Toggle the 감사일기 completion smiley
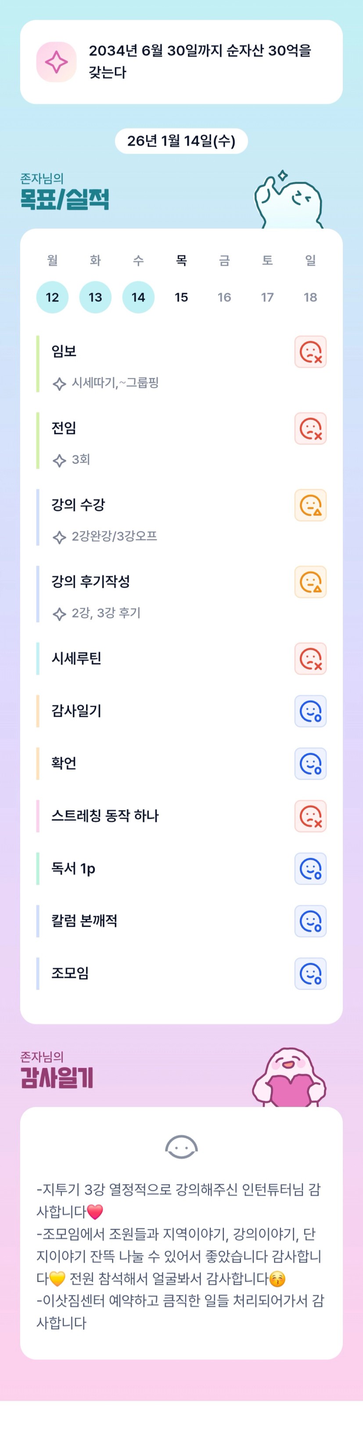The height and width of the screenshot is (1430, 363). pos(310,711)
